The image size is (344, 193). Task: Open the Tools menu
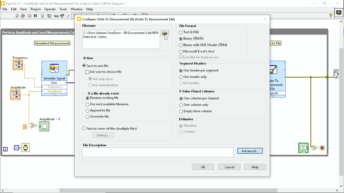pyautogui.click(x=63, y=9)
